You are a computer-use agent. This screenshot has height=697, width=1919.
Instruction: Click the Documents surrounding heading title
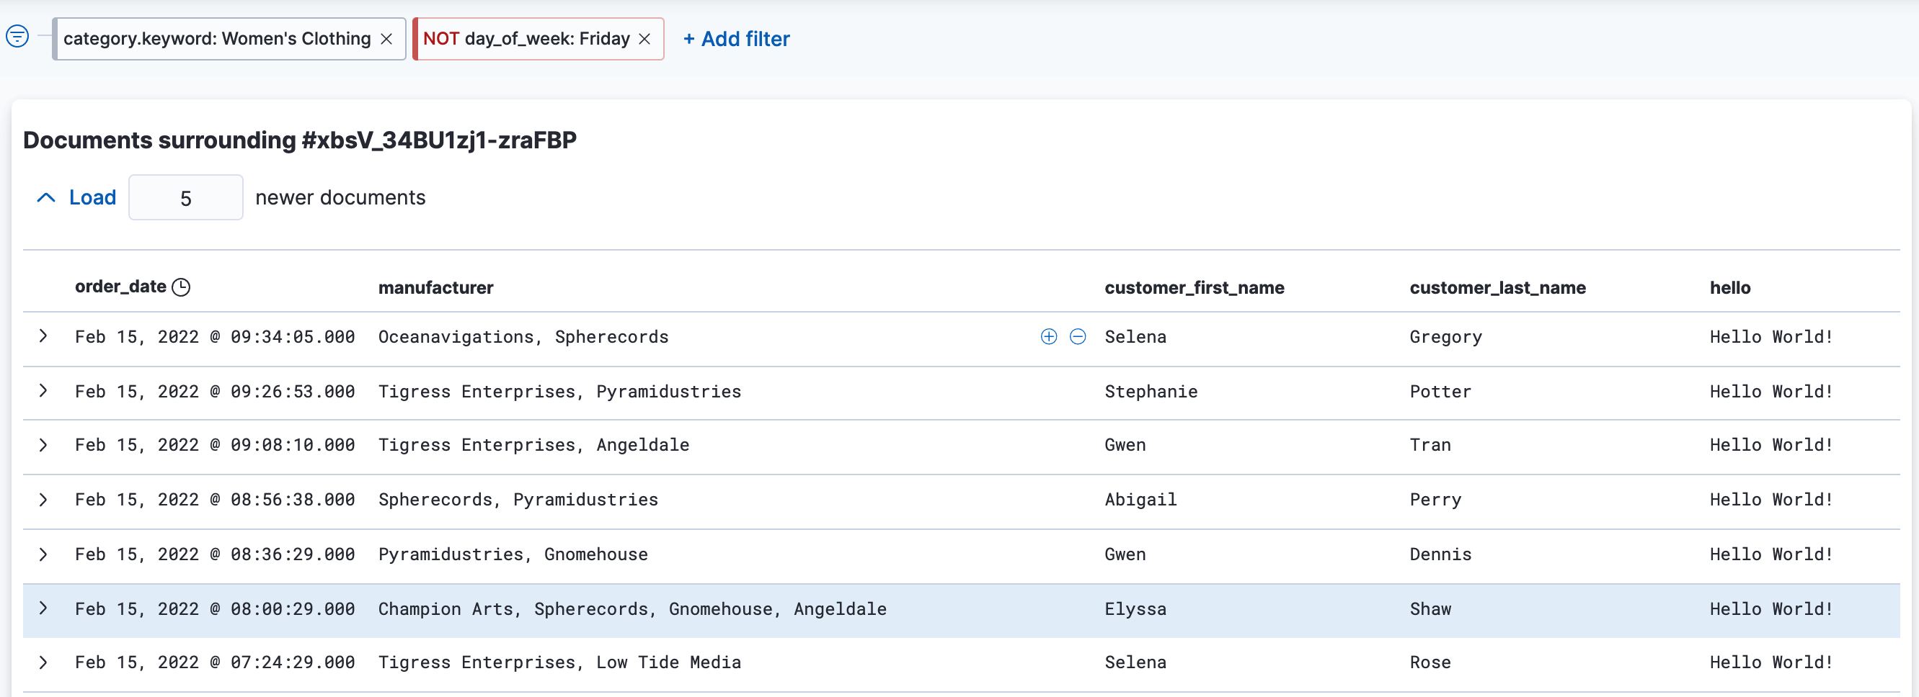coord(300,139)
